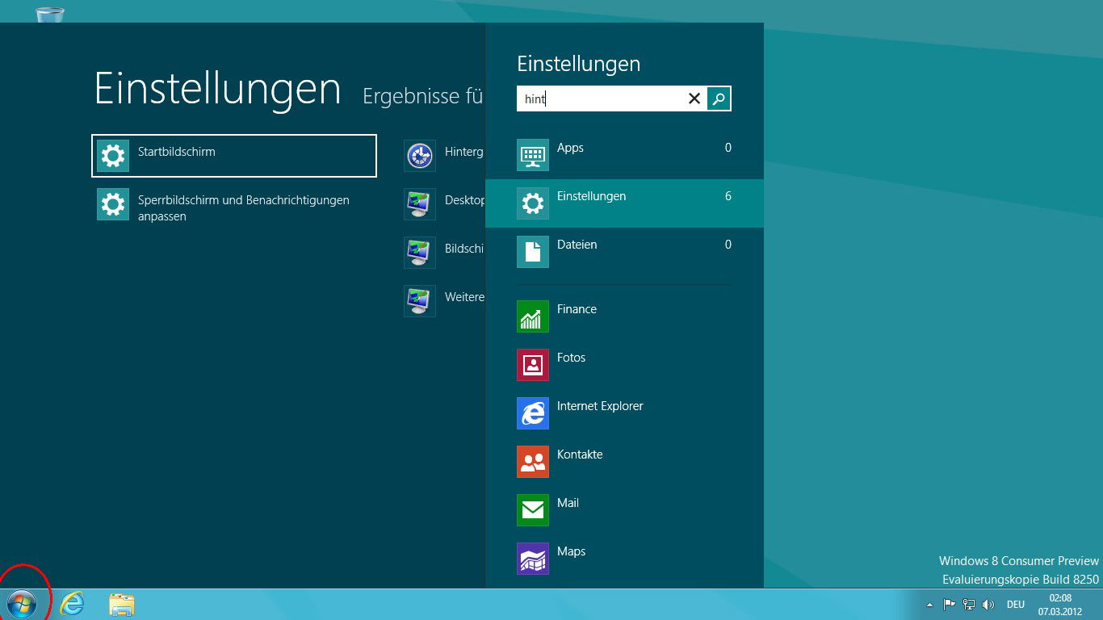Open the 'Hinterg' control panel result
This screenshot has height=620, width=1103.
click(x=443, y=155)
